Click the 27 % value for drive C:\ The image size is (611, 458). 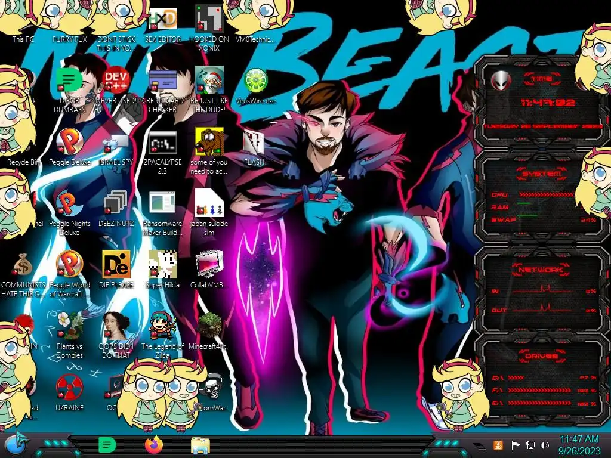(x=588, y=377)
